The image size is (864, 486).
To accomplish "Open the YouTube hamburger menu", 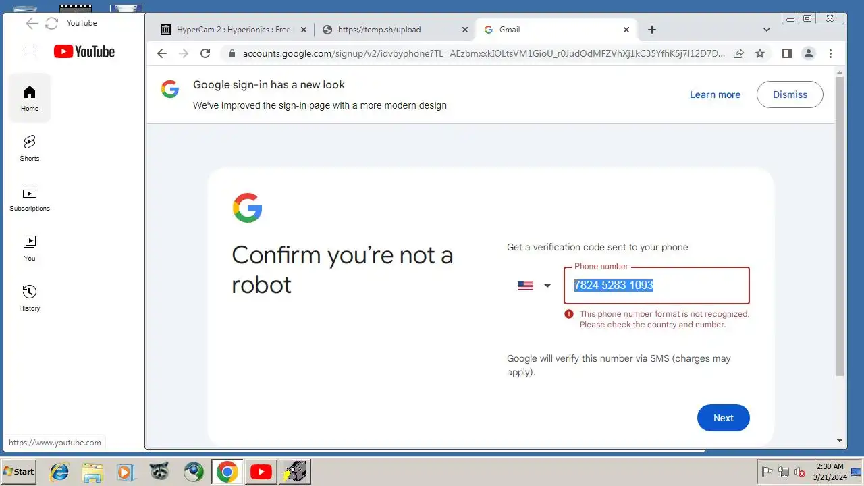I will pyautogui.click(x=29, y=51).
